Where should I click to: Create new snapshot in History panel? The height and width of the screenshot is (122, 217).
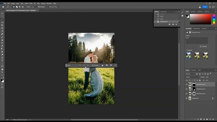click(173, 24)
